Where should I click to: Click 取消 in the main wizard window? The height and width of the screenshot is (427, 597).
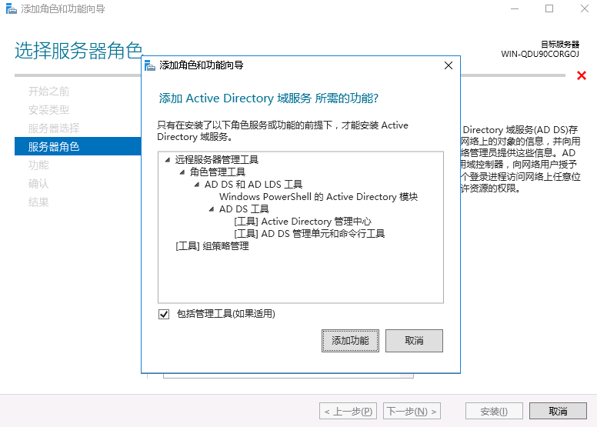[x=559, y=411]
